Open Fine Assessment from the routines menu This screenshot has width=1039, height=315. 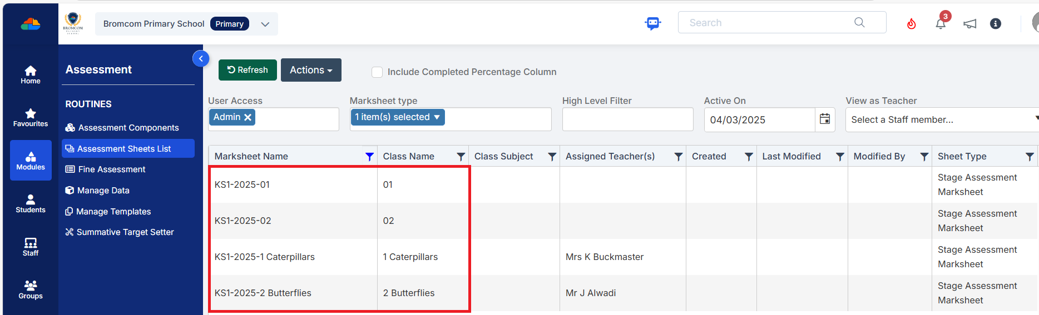pyautogui.click(x=111, y=169)
